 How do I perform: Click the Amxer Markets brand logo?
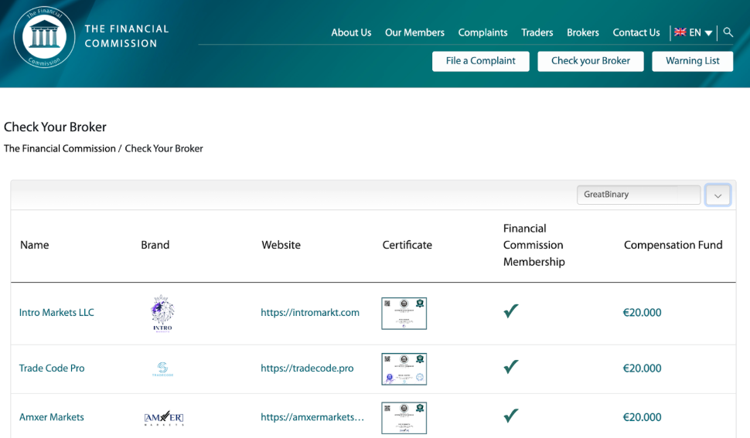point(163,418)
